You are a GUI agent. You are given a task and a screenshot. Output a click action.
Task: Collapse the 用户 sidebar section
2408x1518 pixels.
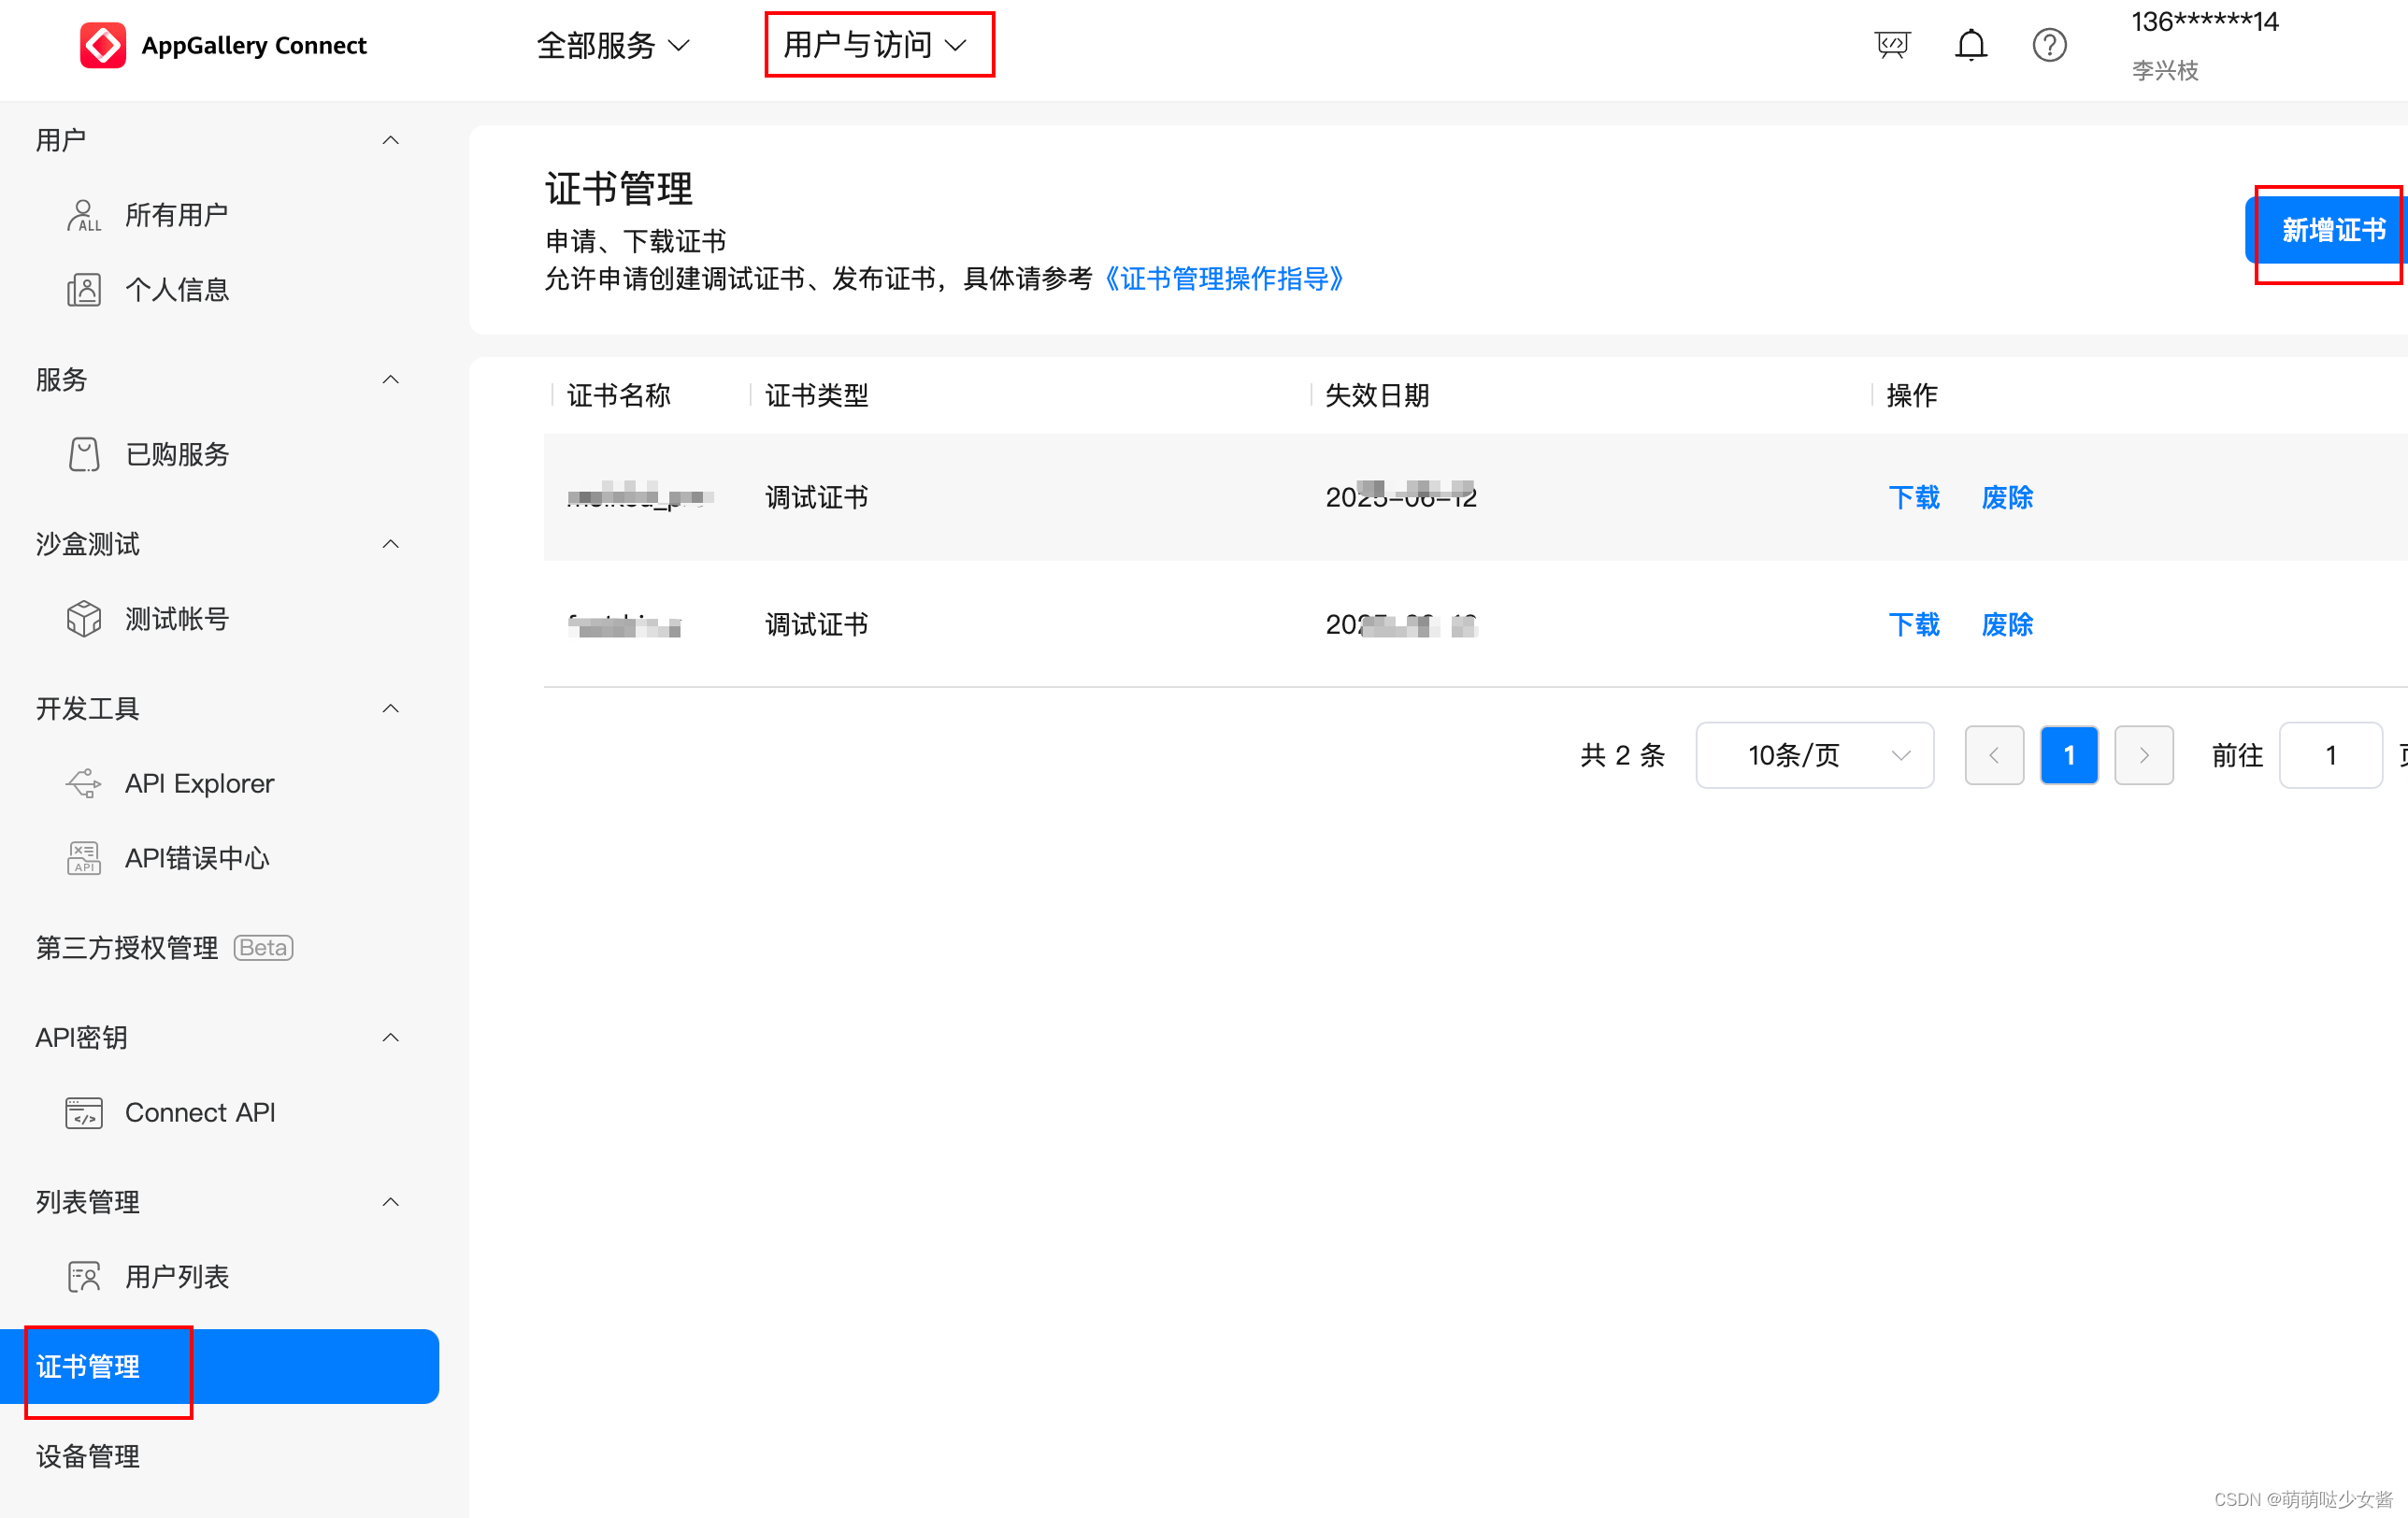(x=391, y=140)
